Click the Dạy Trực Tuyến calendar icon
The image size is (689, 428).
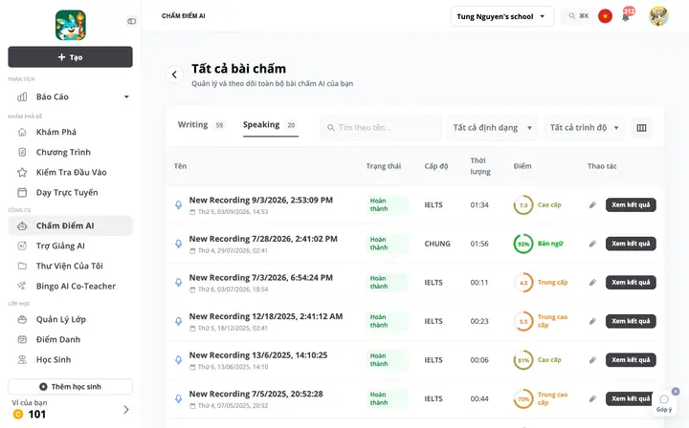pos(22,193)
